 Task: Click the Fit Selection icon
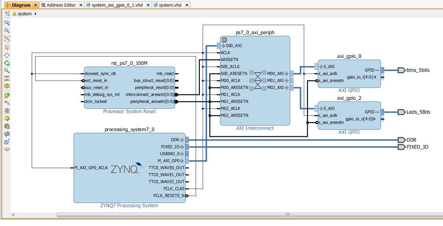tap(6, 55)
